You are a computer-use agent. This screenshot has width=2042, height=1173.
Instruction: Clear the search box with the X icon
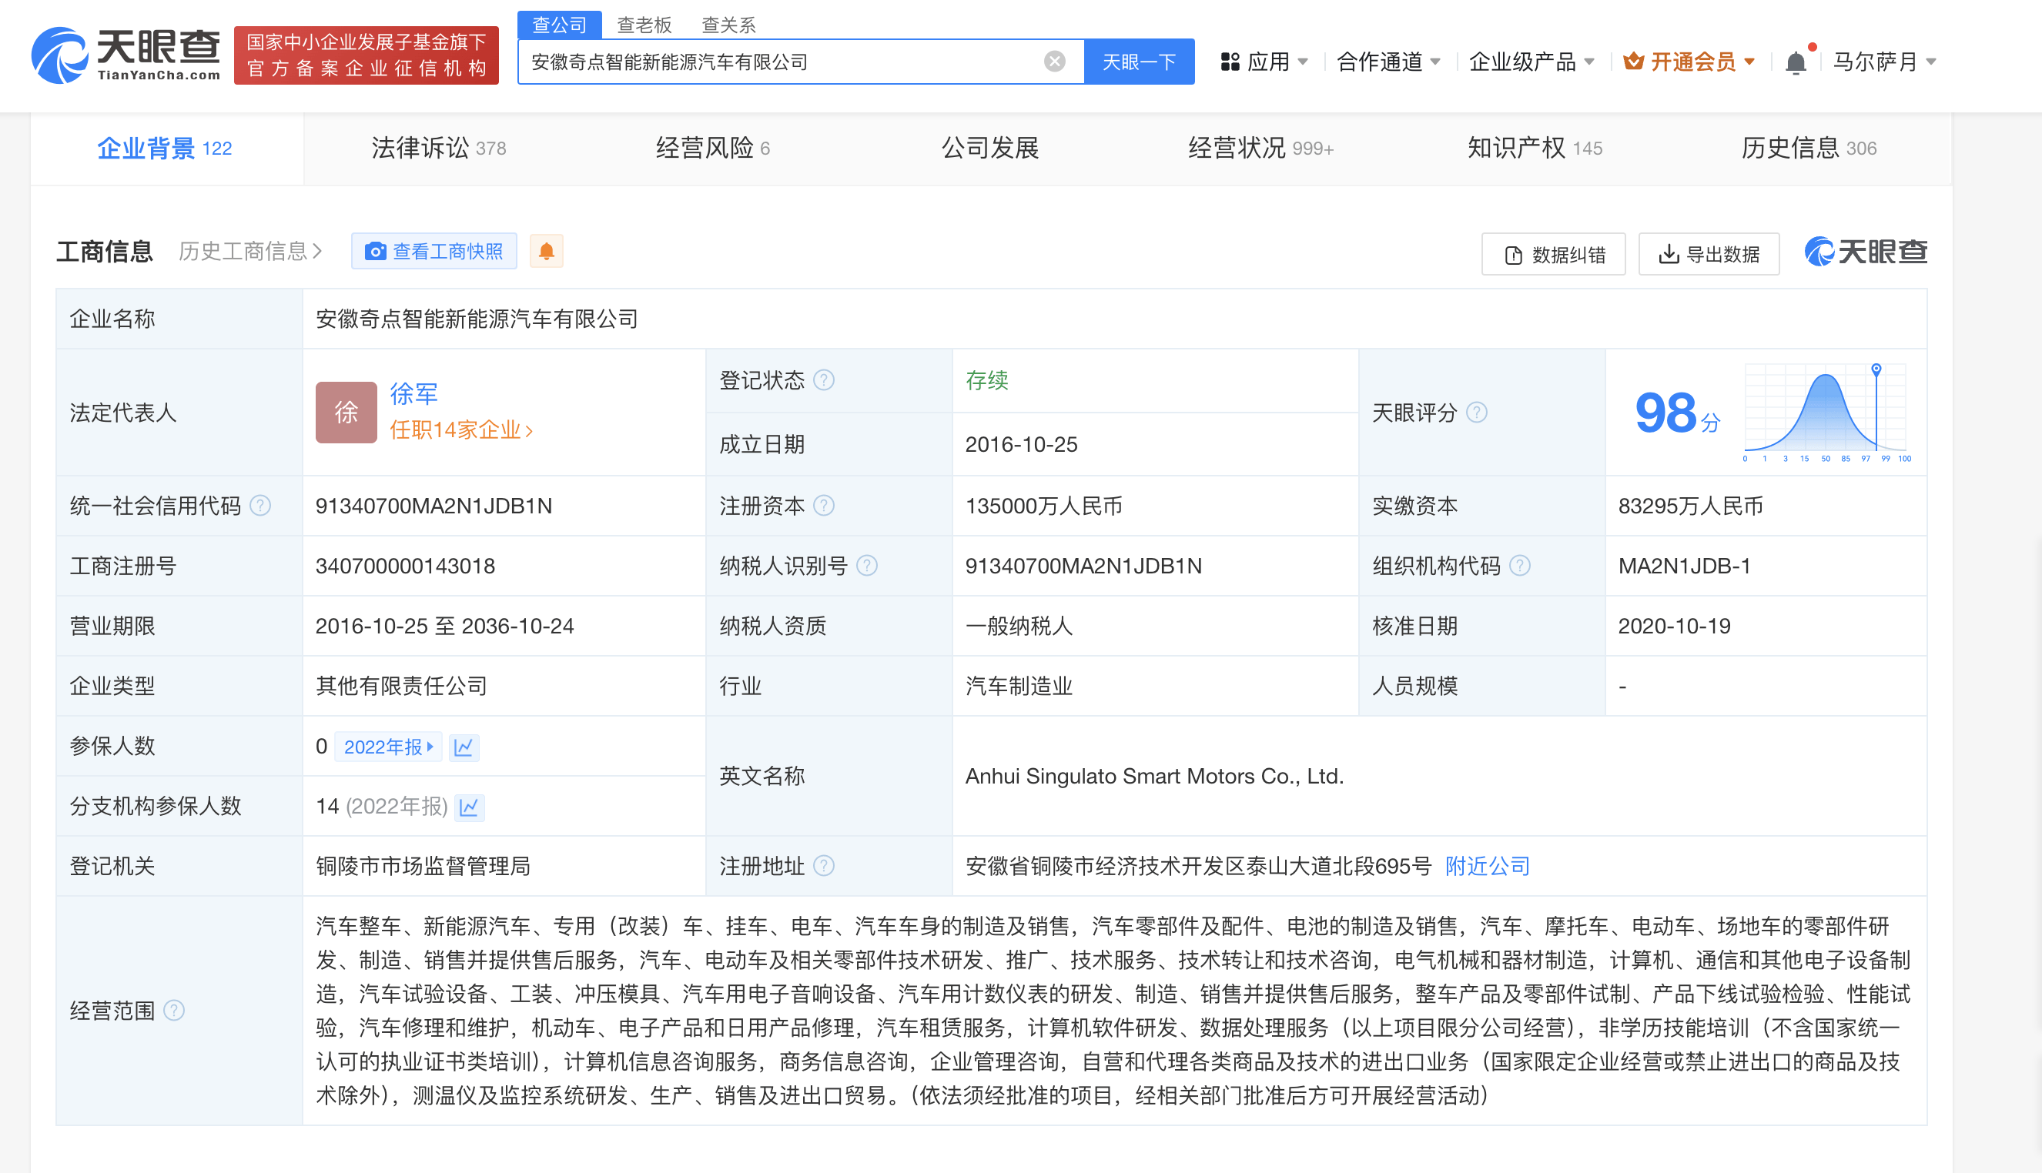click(1053, 61)
